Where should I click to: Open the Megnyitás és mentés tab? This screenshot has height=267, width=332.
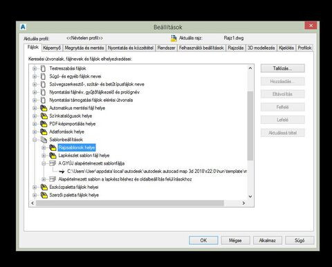click(84, 48)
